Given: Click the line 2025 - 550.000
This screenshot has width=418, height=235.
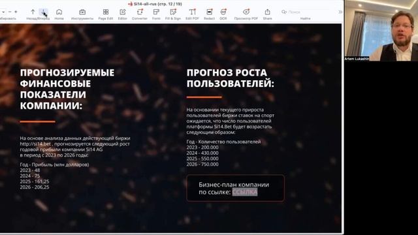Looking at the screenshot, I should click(x=202, y=159).
